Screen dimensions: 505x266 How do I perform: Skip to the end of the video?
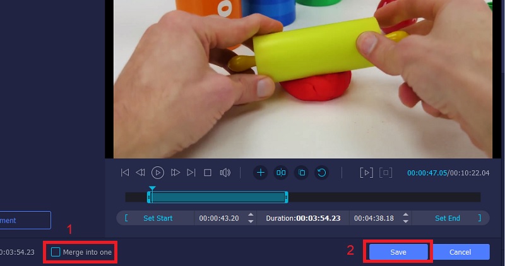(x=191, y=172)
